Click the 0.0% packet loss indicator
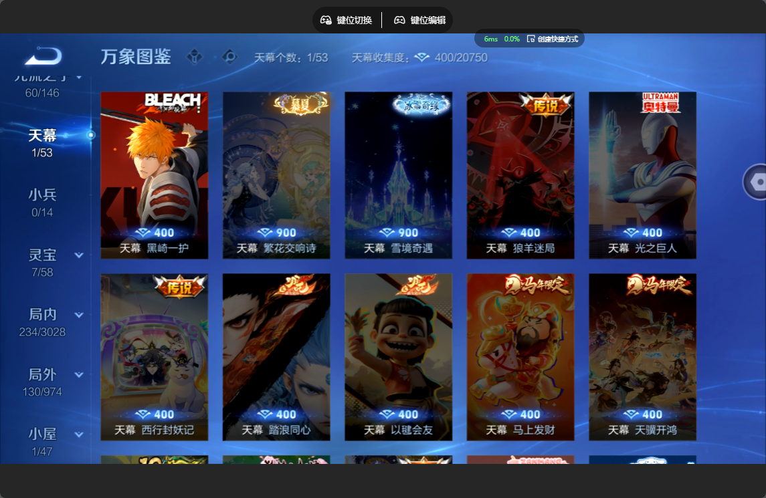The height and width of the screenshot is (498, 766). [x=512, y=39]
